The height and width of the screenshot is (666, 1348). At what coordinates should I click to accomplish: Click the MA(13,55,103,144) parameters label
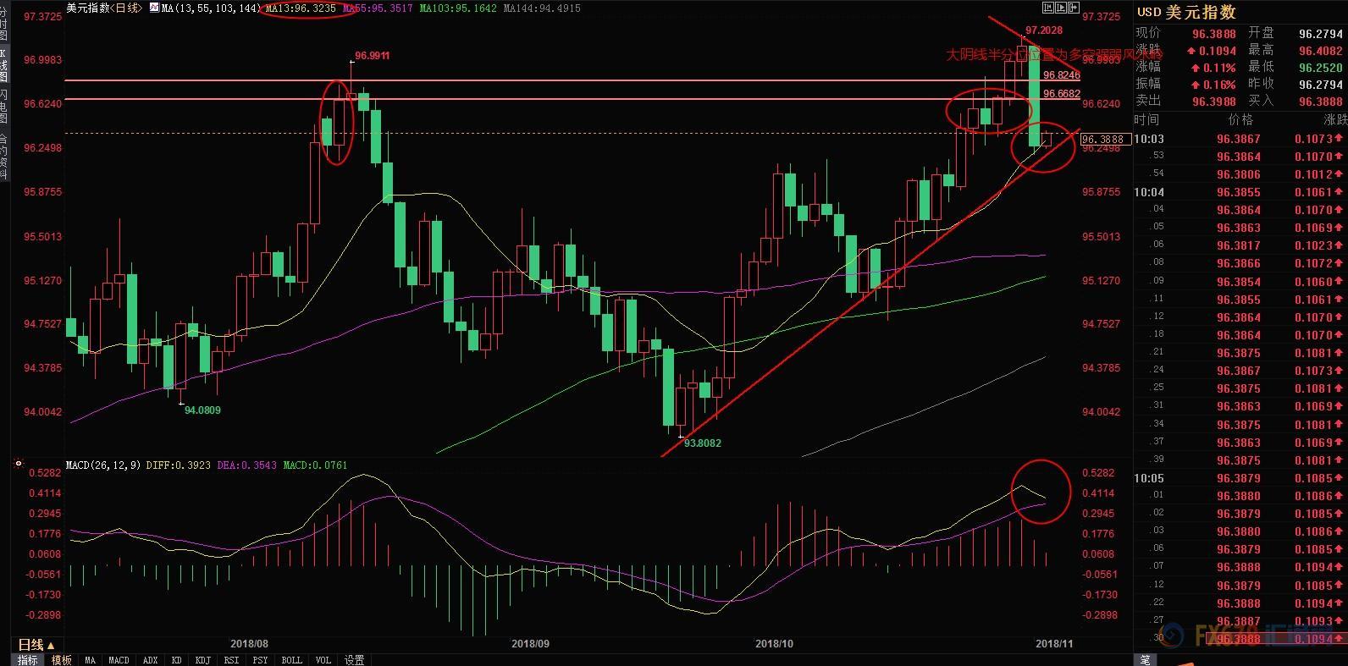point(210,8)
